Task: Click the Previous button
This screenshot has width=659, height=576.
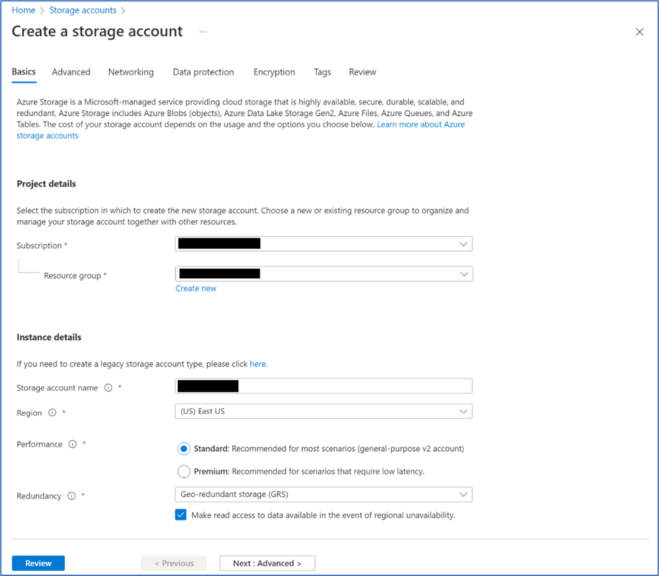Action: [x=174, y=563]
